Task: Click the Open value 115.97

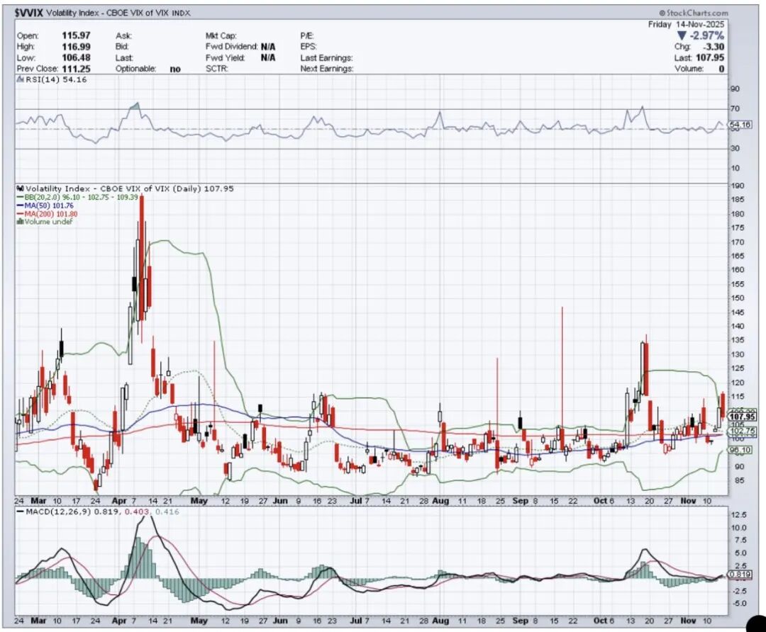Action: tap(76, 35)
